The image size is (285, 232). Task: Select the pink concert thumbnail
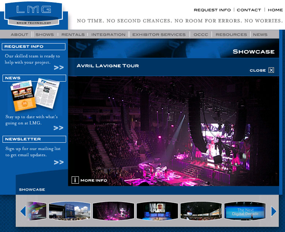tap(113, 211)
